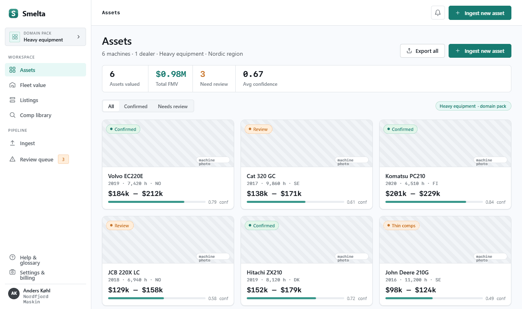
Task: Click the Confirmed badge on Hitachi ZX210
Action: pos(262,226)
